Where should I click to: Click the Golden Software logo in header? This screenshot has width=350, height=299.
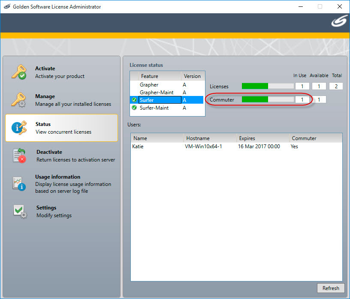pyautogui.click(x=339, y=21)
